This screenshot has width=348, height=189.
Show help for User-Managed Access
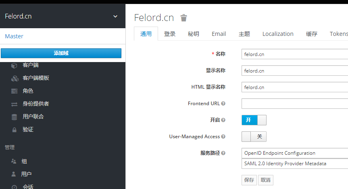pos(223,137)
